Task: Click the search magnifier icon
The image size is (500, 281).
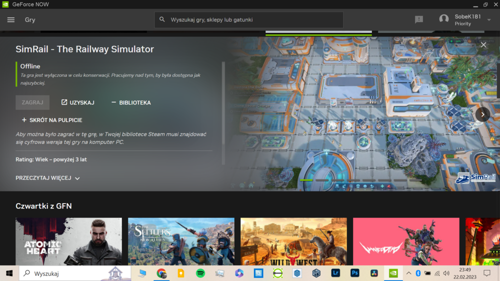Action: (162, 19)
